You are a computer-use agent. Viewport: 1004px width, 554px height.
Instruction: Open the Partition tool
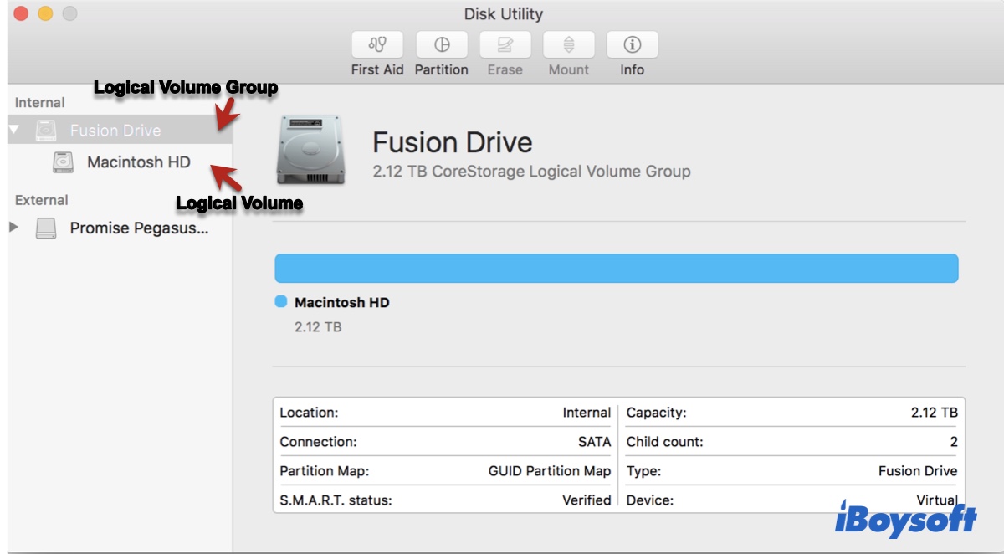[441, 44]
